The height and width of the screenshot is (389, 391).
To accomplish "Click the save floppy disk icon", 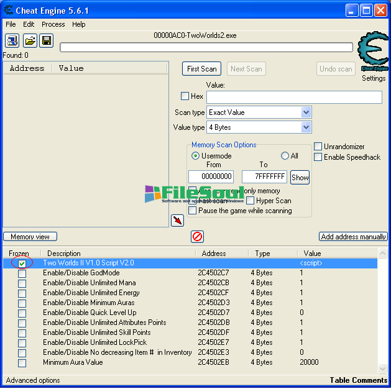I will 46,41.
